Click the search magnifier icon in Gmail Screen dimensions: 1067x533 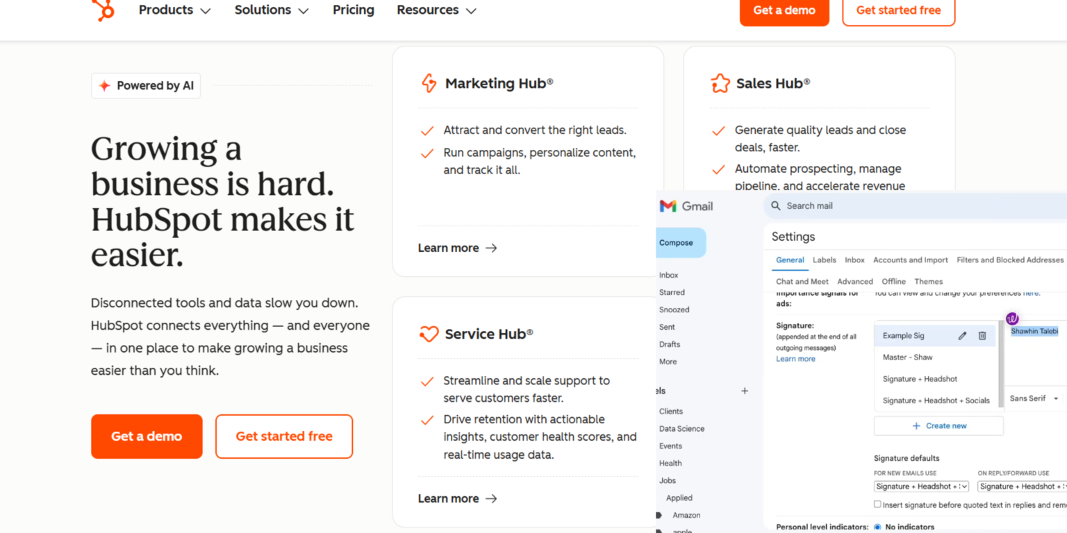coord(776,206)
